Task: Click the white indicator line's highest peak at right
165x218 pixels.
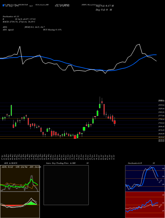Action: point(139,44)
